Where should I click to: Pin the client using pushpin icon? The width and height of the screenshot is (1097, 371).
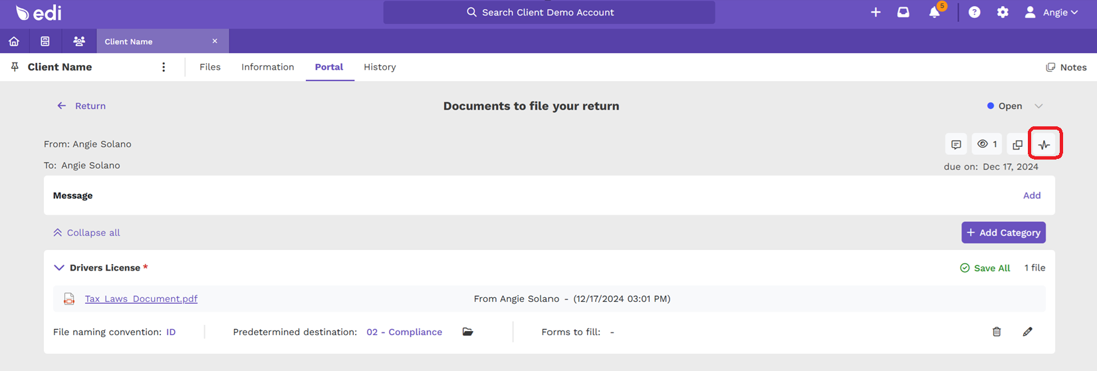point(15,67)
